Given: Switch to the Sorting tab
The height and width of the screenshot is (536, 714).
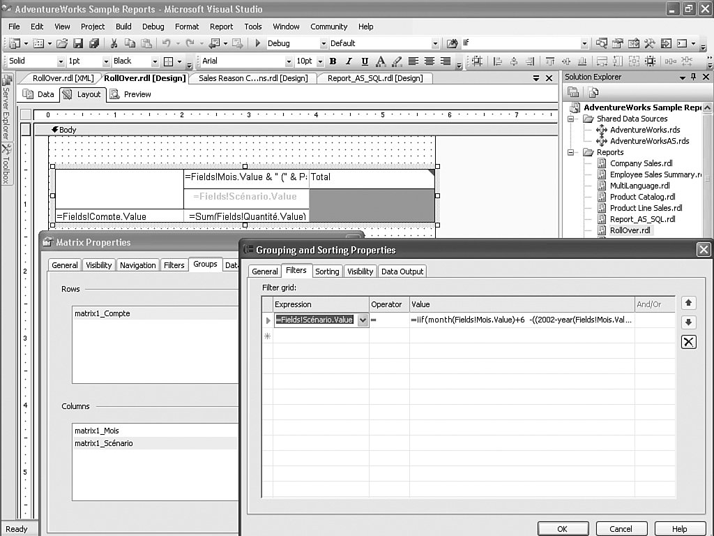Looking at the screenshot, I should 327,271.
